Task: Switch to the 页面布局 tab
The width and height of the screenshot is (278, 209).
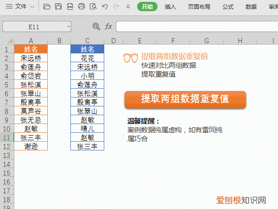Action: pos(199,7)
